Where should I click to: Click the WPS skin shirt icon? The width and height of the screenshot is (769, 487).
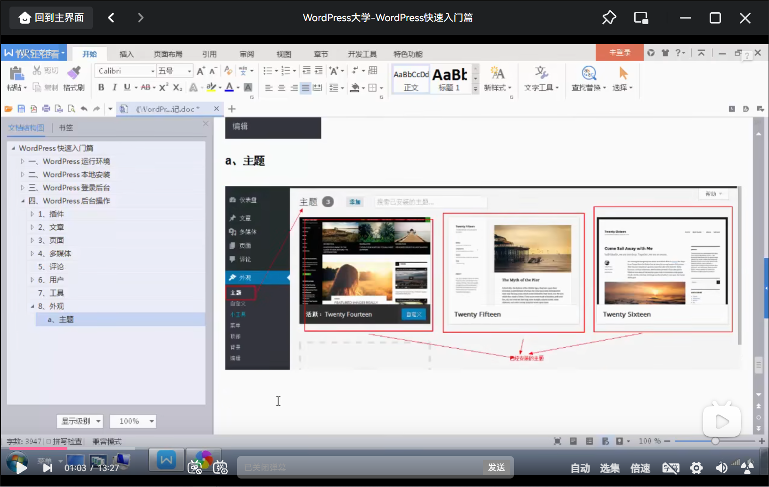coord(665,53)
